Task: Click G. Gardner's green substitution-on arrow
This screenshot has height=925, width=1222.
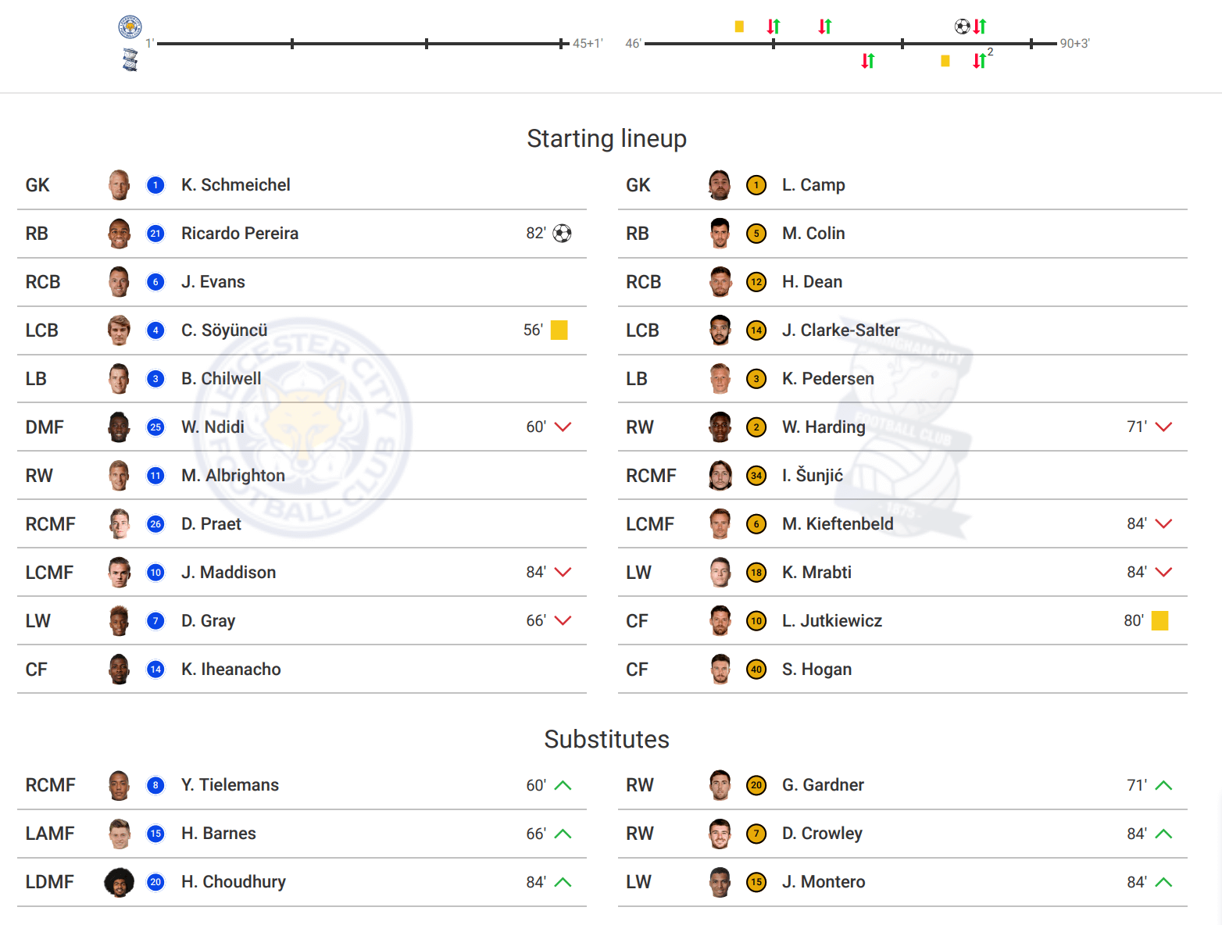Action: coord(1164,785)
